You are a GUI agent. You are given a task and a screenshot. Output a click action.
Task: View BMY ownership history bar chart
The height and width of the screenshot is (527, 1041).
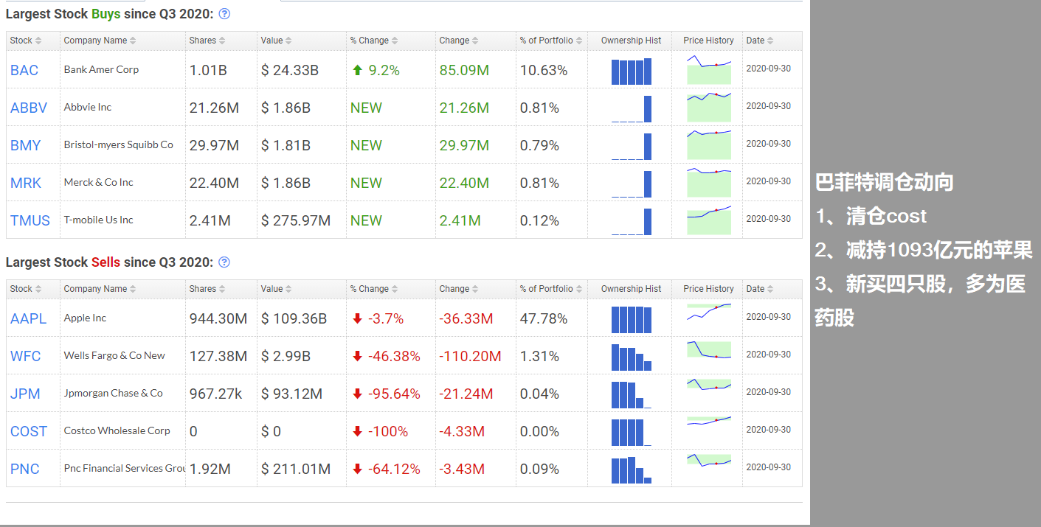[x=632, y=147]
